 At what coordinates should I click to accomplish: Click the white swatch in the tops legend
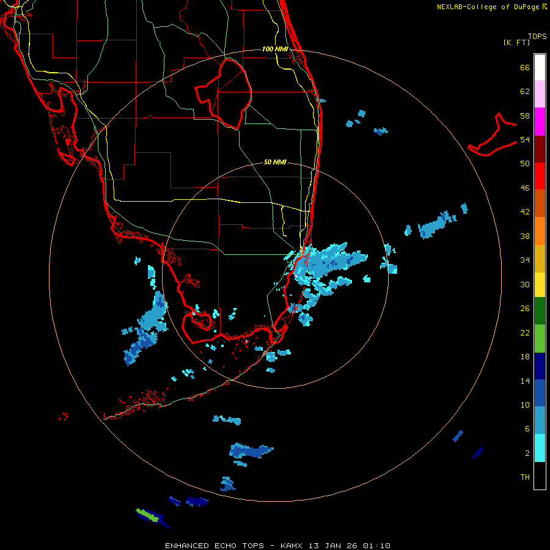tap(540, 67)
